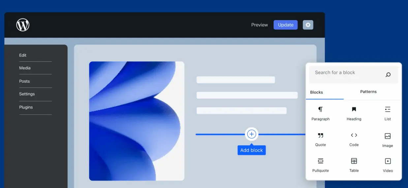This screenshot has width=408, height=188.
Task: Click the plus Add block button
Action: pos(252,134)
